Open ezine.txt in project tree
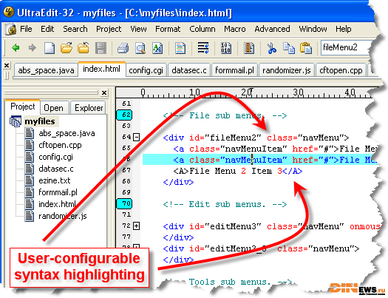Screen dimensions: 388x298 [55, 180]
